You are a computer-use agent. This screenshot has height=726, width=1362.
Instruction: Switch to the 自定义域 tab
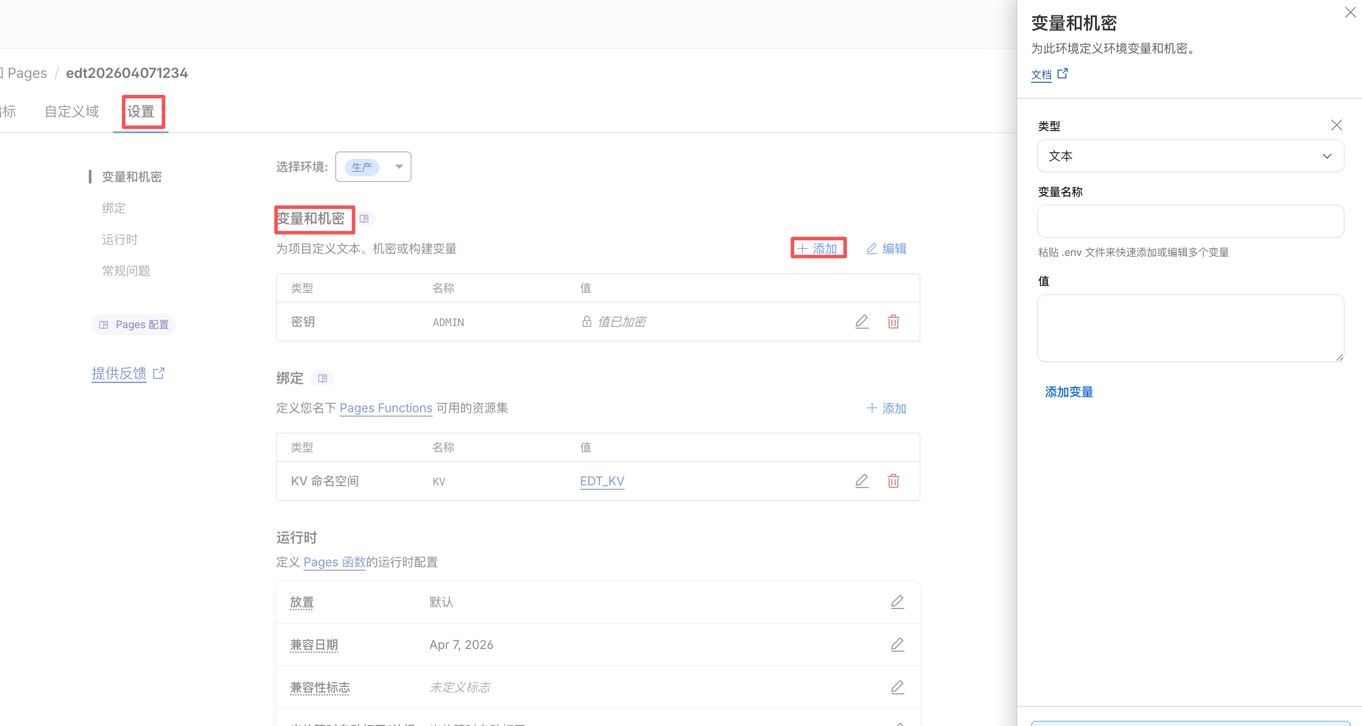[x=71, y=111]
